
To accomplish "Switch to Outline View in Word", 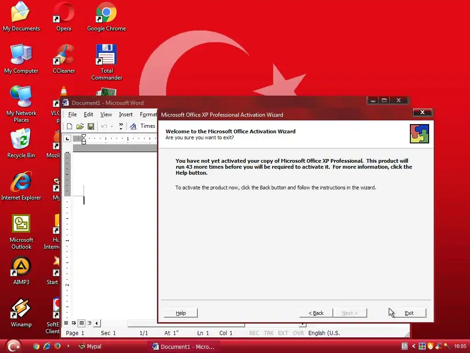I will (90, 323).
